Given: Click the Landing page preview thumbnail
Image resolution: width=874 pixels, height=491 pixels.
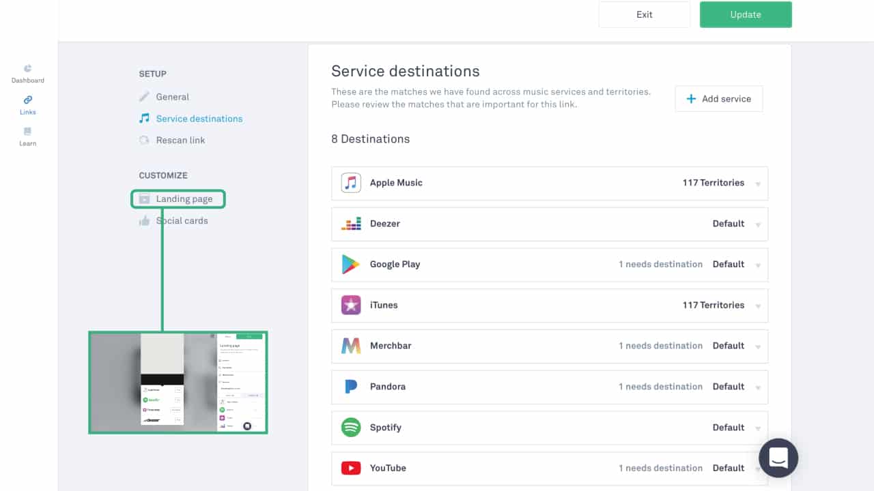Looking at the screenshot, I should (x=178, y=382).
